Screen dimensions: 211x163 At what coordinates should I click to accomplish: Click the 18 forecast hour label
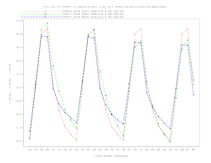tap(65, 150)
